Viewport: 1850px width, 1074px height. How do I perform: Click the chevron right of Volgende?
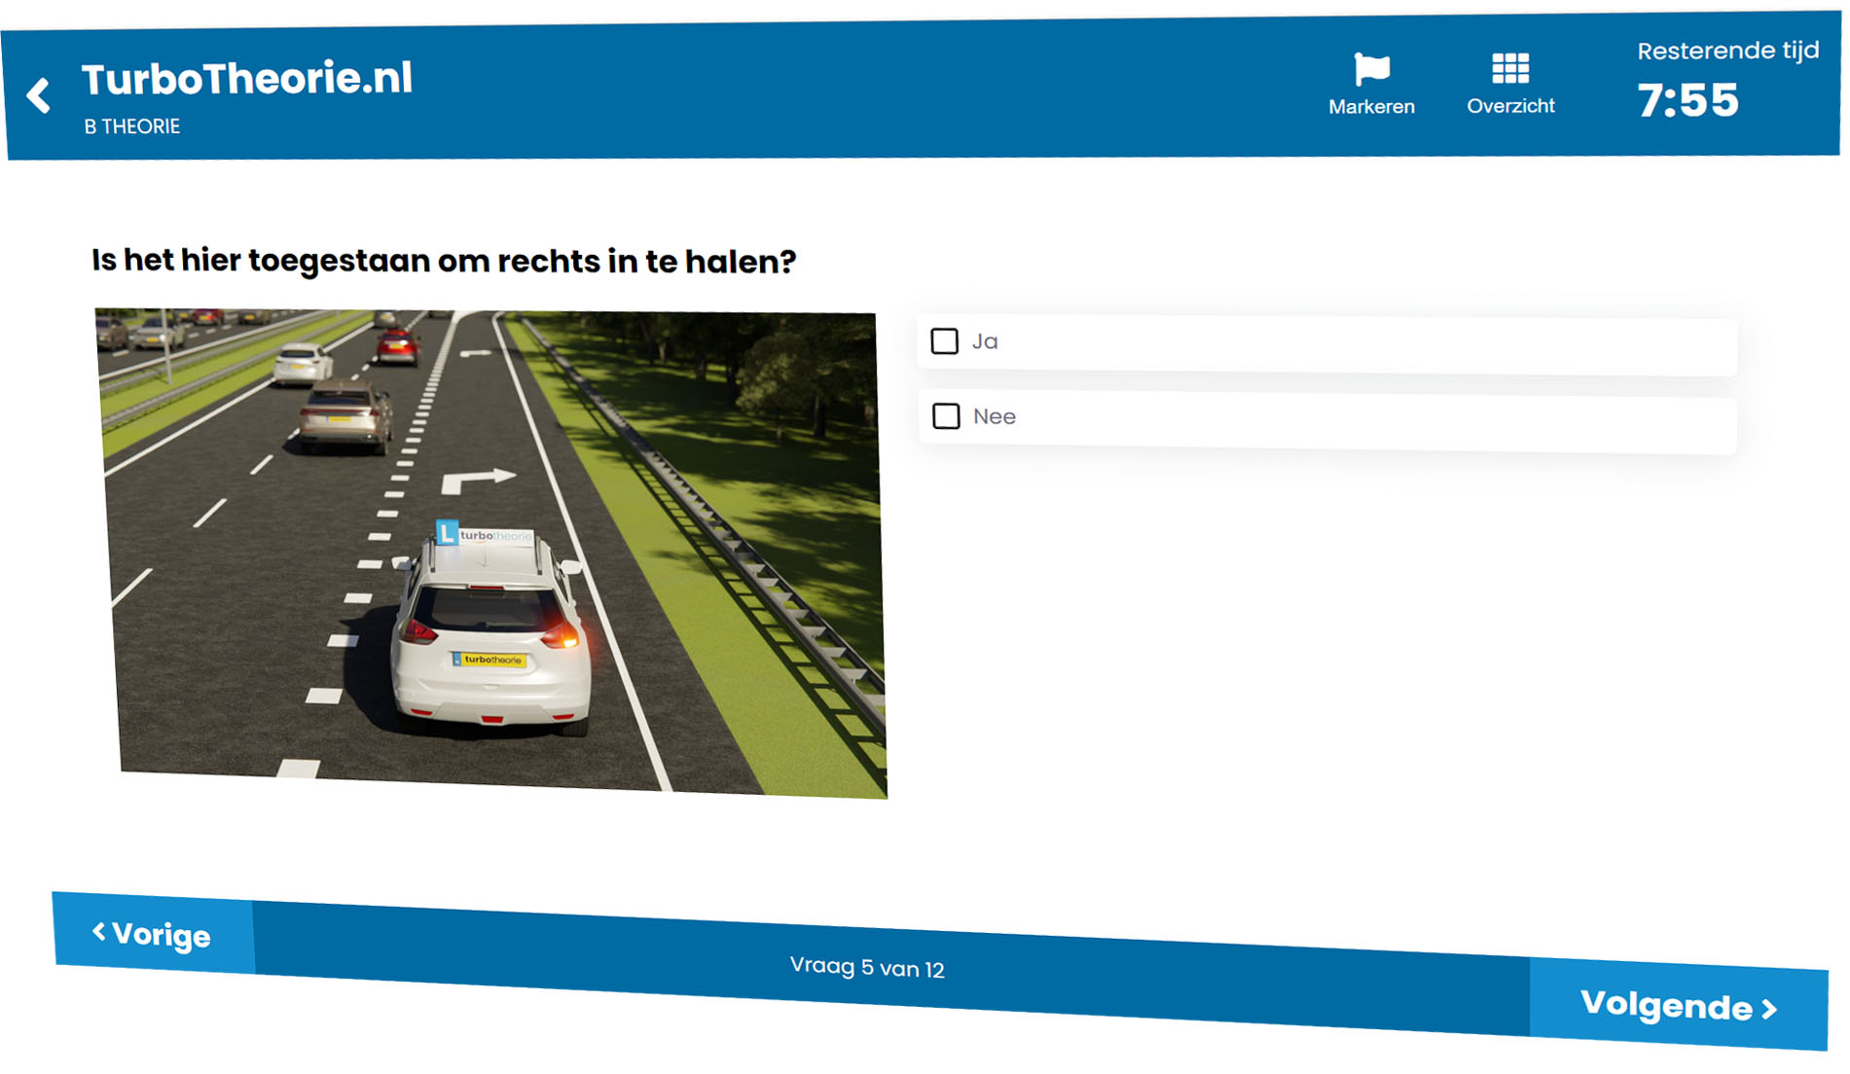(1769, 1010)
